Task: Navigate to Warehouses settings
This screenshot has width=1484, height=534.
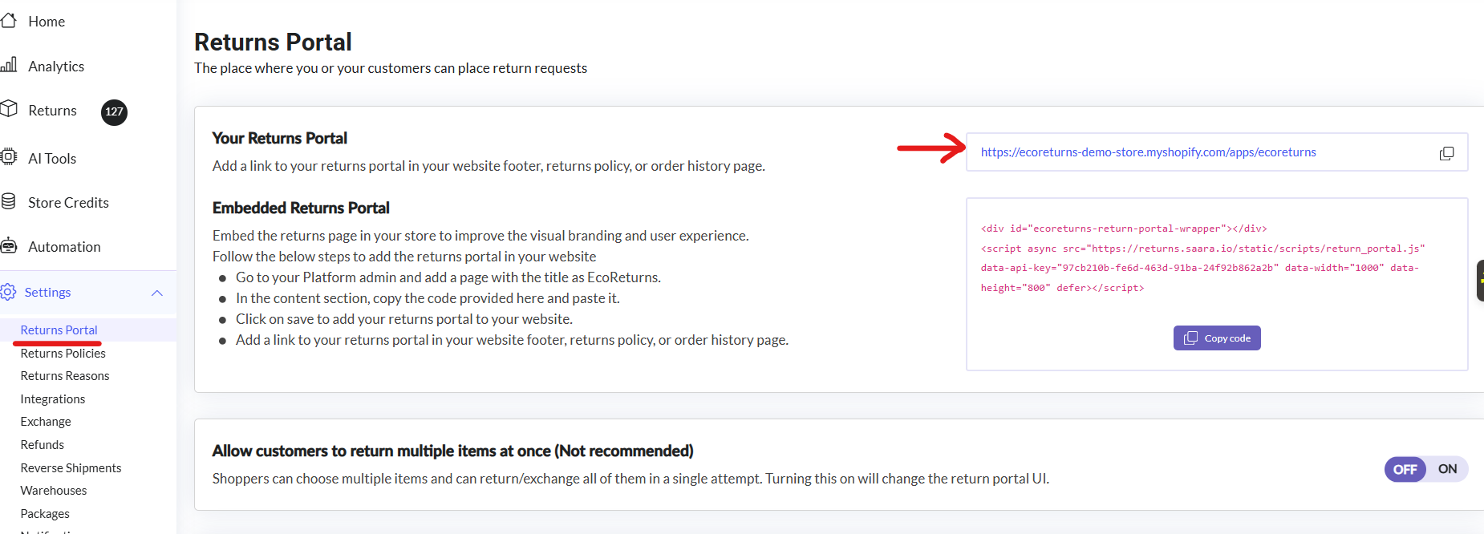Action: click(53, 490)
